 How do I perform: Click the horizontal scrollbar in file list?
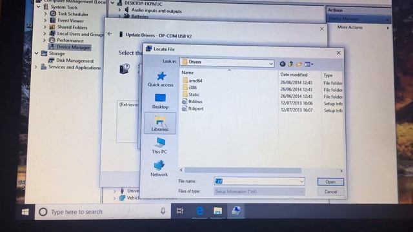pos(243,170)
